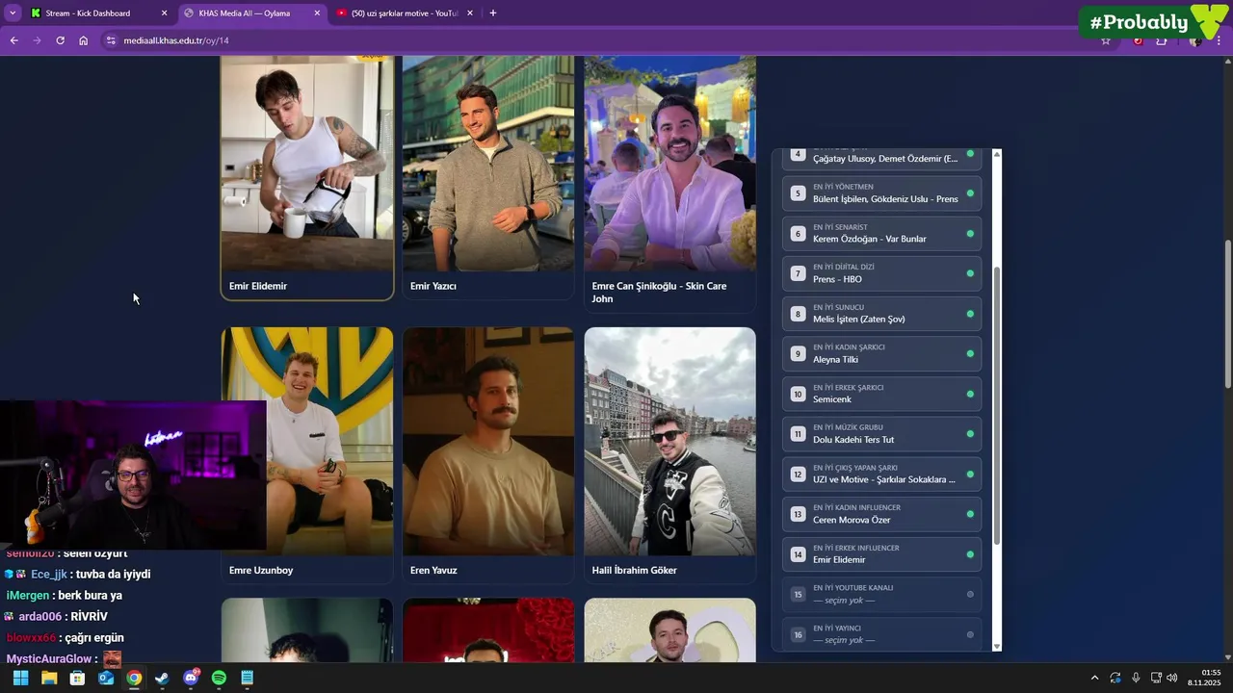This screenshot has width=1233, height=693.
Task: Open category 10 En İyi Erkek Şarkıcı
Action: click(x=881, y=394)
